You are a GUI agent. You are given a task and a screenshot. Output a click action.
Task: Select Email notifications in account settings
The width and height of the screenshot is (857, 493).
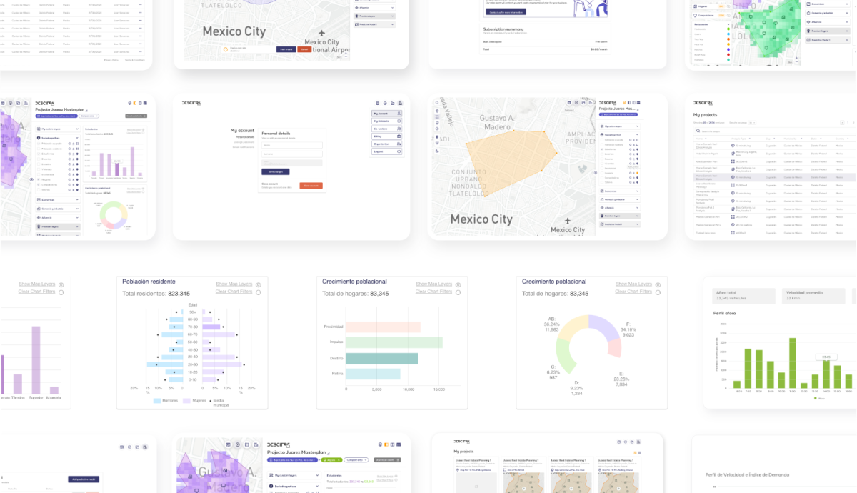pyautogui.click(x=244, y=147)
